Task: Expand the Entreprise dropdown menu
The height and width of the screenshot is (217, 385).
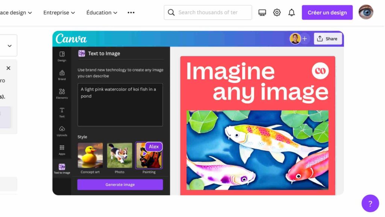Action: tap(59, 12)
